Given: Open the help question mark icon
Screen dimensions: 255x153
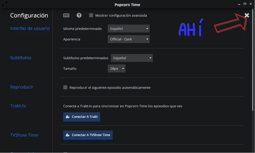Looking at the screenshot, I should [79, 15].
